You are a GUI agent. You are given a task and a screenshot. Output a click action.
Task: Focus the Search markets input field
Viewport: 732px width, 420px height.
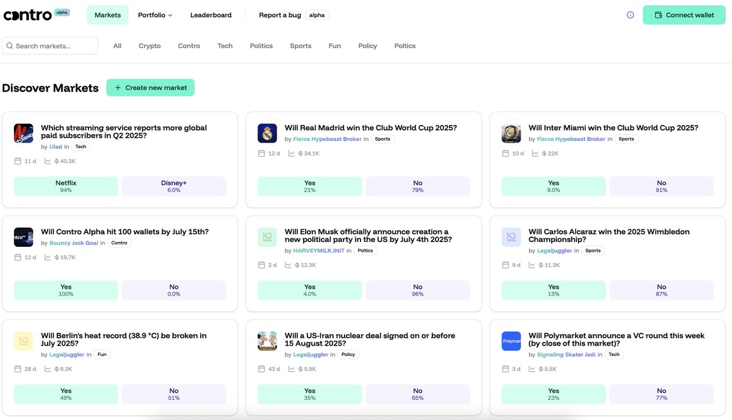pyautogui.click(x=50, y=46)
